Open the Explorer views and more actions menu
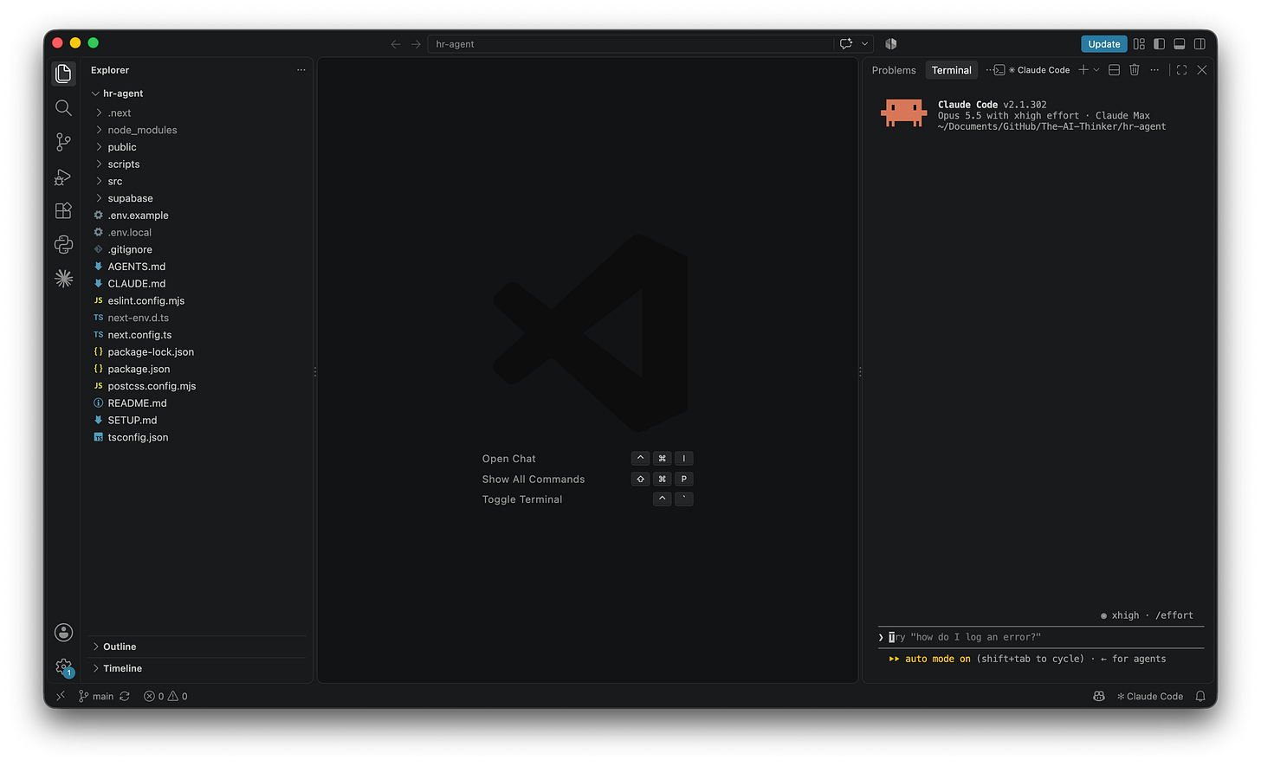Image resolution: width=1261 pixels, height=766 pixels. (x=301, y=70)
